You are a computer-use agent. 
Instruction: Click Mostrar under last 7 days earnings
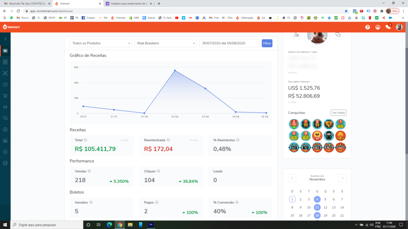click(x=292, y=72)
